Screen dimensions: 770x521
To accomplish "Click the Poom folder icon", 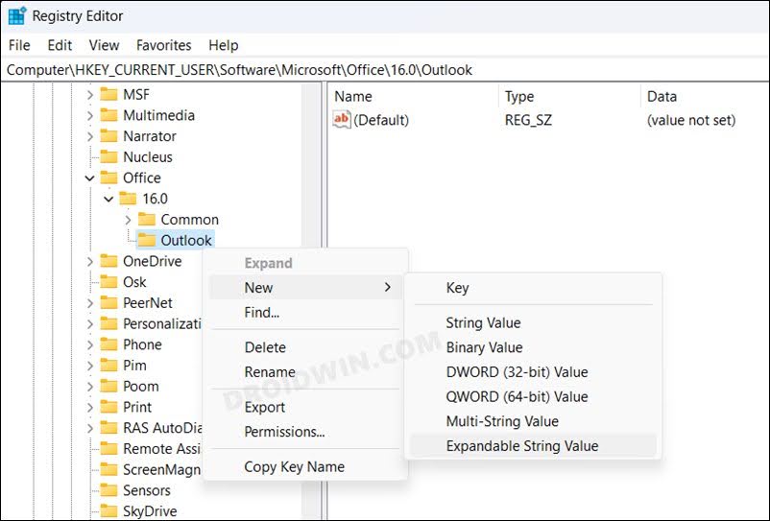I will point(109,386).
